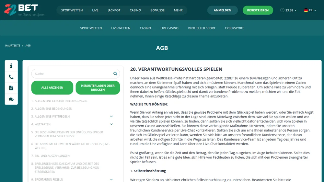Go to Live-Wetten in secondary nav
Image resolution: width=324 pixels, height=182 pixels.
point(121,28)
